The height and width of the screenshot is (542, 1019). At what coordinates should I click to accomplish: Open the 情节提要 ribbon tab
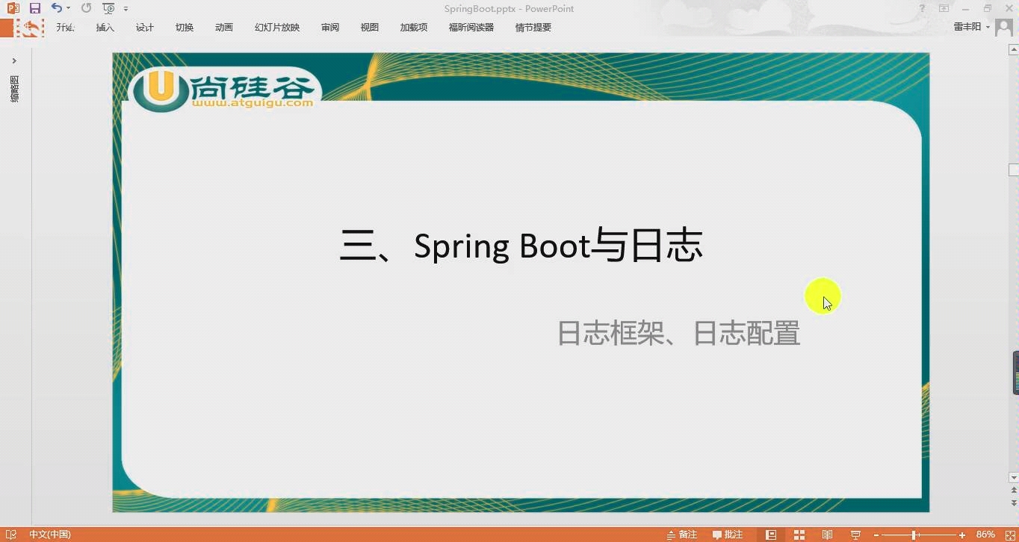pos(533,28)
